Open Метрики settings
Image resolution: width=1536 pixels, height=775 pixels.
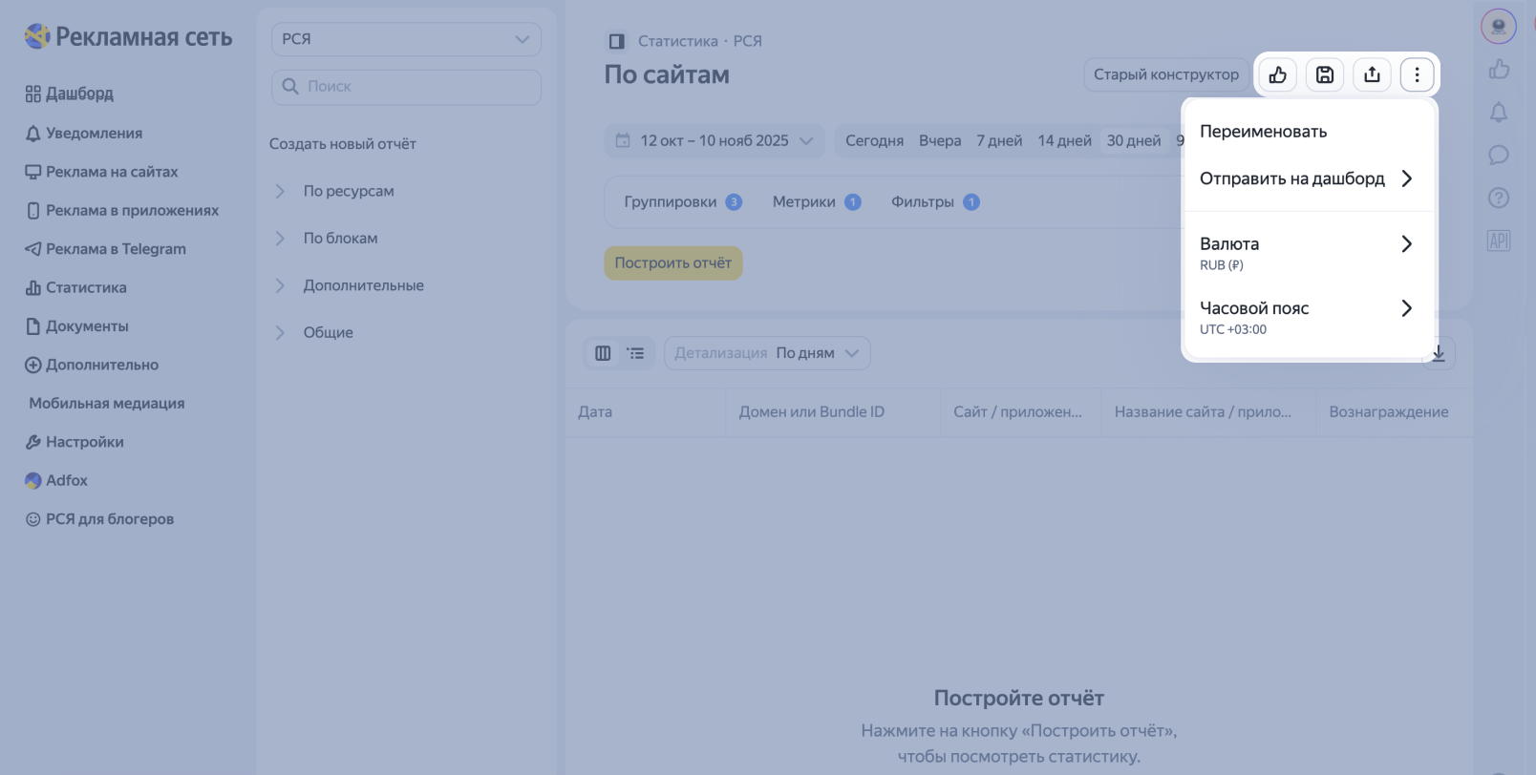[817, 202]
